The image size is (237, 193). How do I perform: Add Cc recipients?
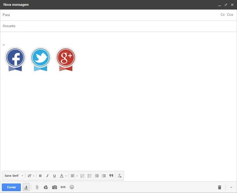click(x=223, y=15)
